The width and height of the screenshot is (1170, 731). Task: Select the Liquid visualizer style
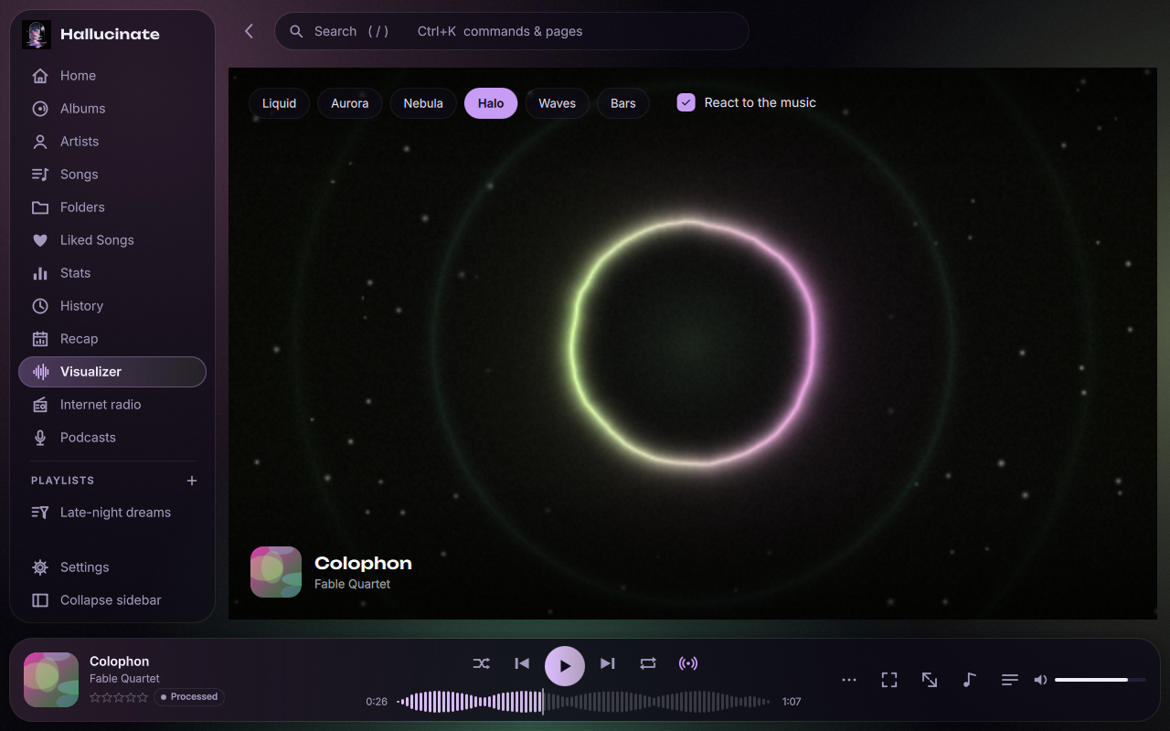[280, 103]
